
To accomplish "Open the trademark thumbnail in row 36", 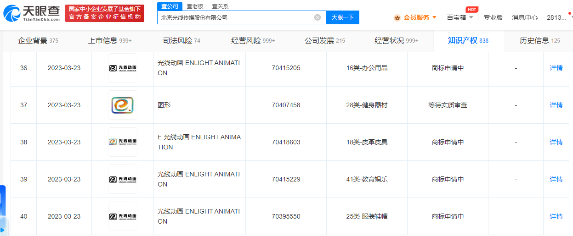I will [123, 68].
